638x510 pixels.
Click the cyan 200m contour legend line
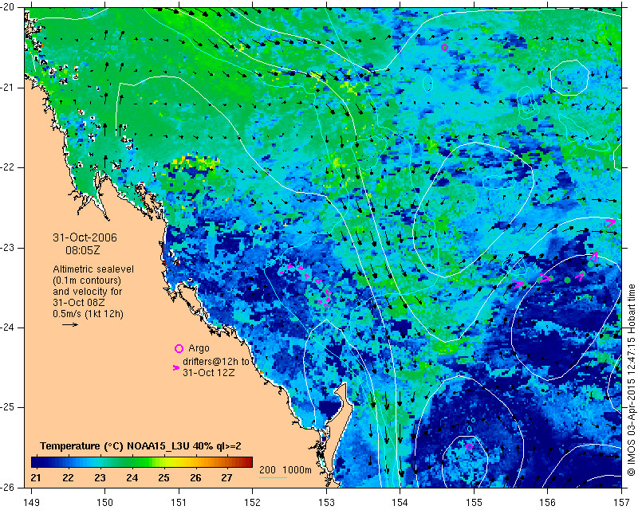pyautogui.click(x=273, y=477)
